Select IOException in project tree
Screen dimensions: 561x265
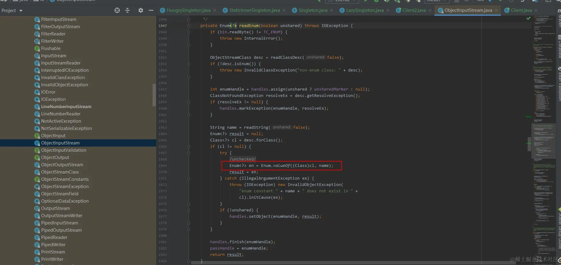53,99
